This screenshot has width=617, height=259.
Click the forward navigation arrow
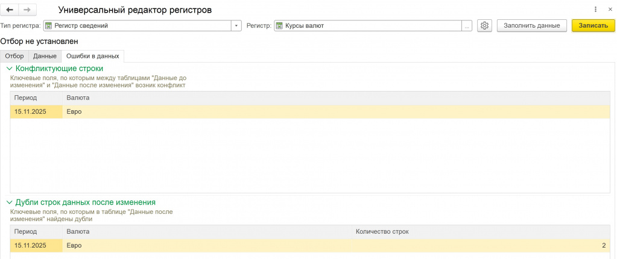coord(27,10)
